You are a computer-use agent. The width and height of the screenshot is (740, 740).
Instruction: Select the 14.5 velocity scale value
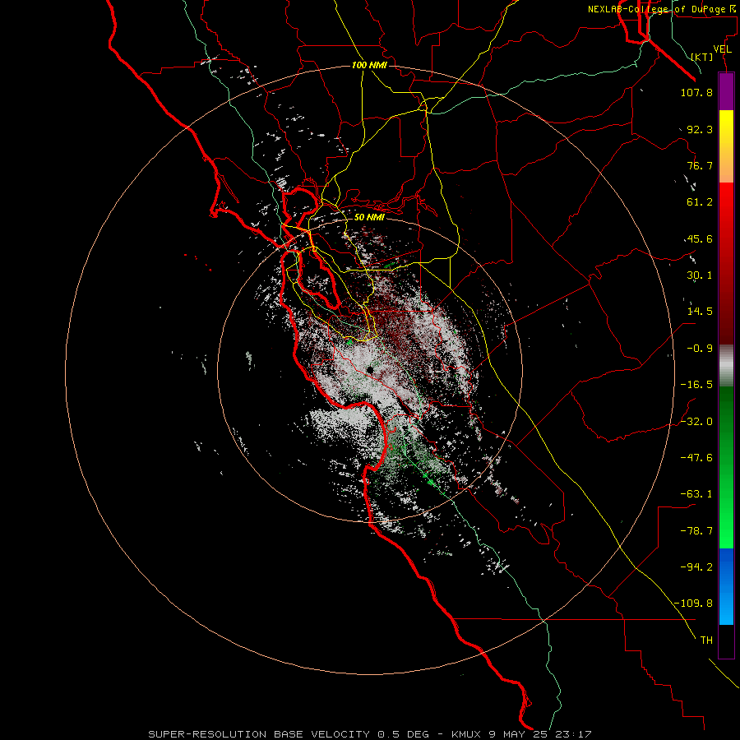(700, 312)
